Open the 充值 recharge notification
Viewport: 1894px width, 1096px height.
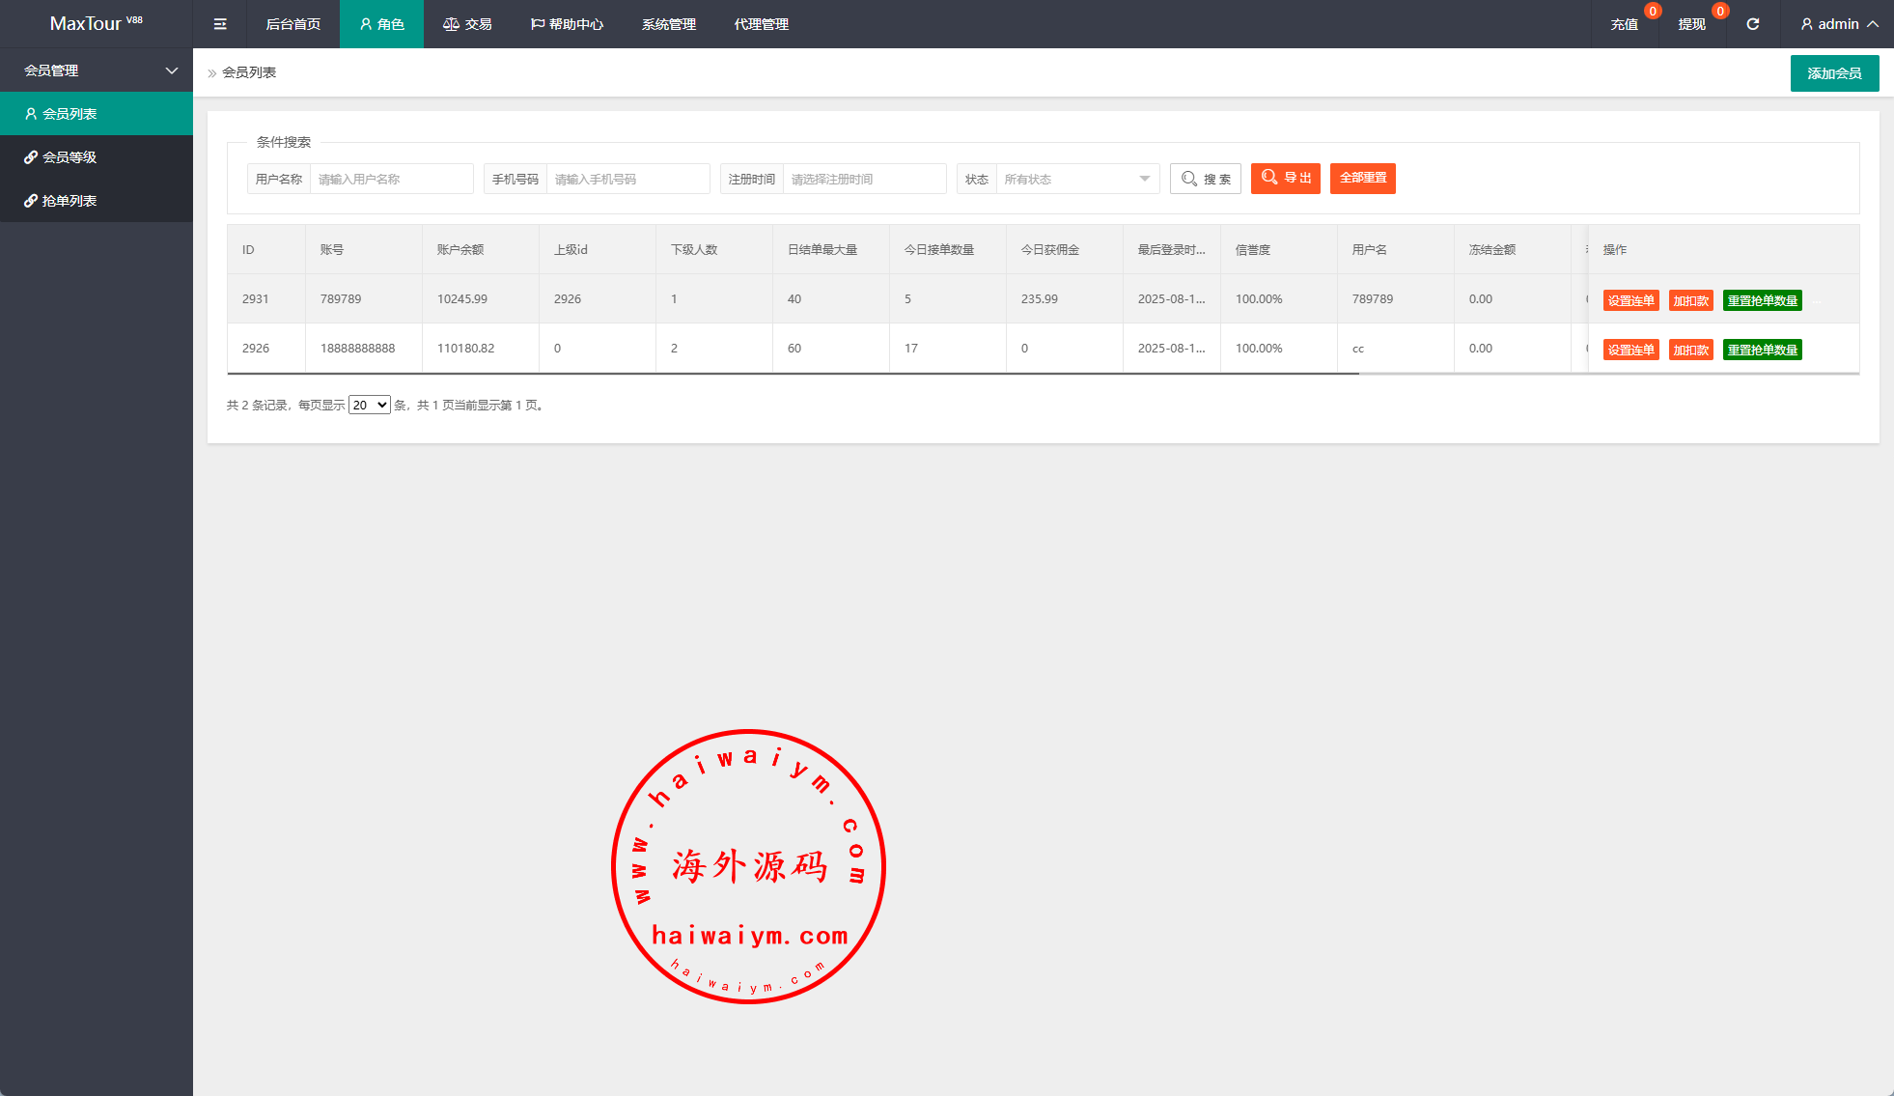pos(1625,24)
